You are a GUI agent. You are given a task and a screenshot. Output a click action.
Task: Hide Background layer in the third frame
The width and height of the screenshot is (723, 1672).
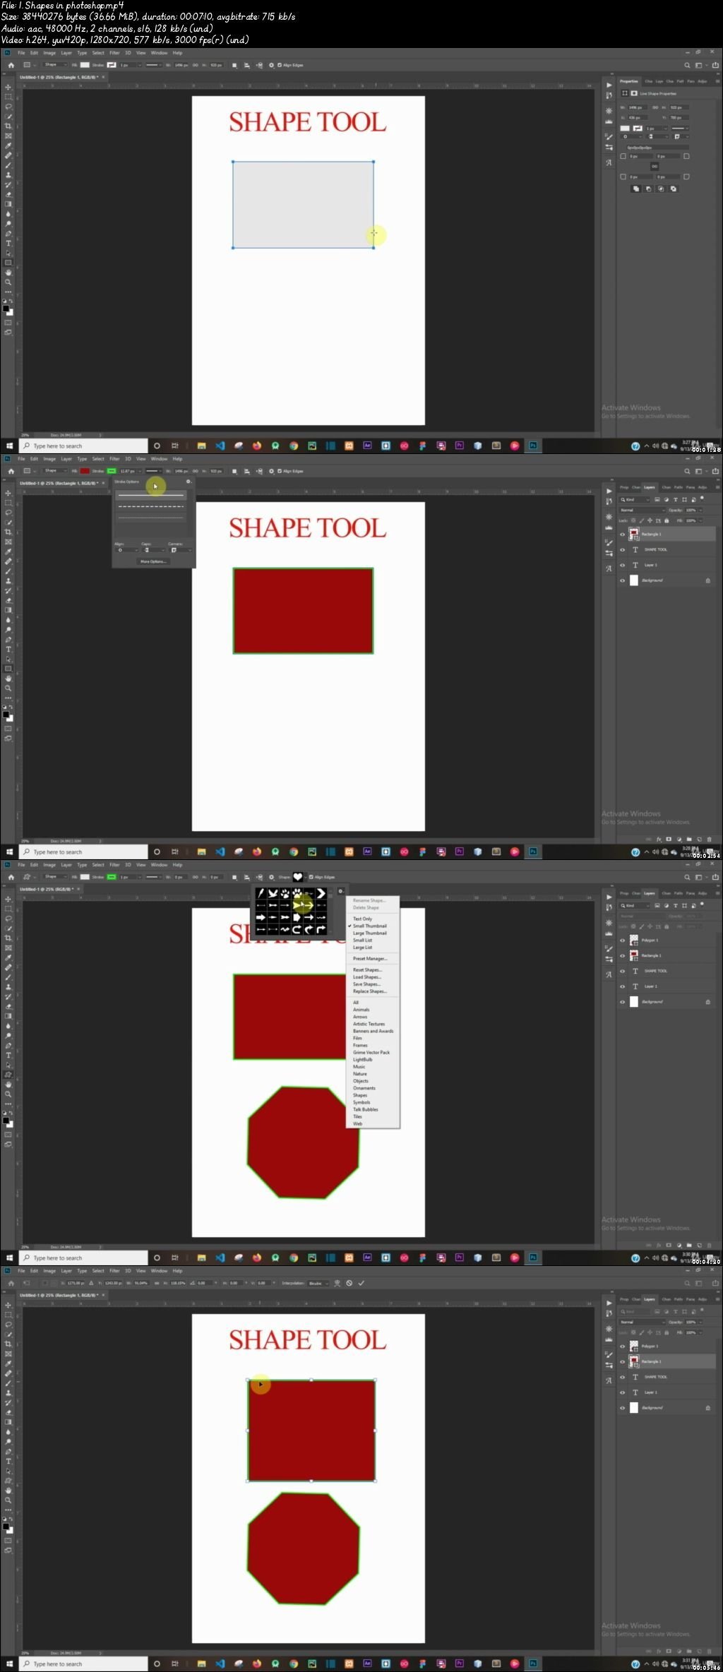coord(622,1001)
